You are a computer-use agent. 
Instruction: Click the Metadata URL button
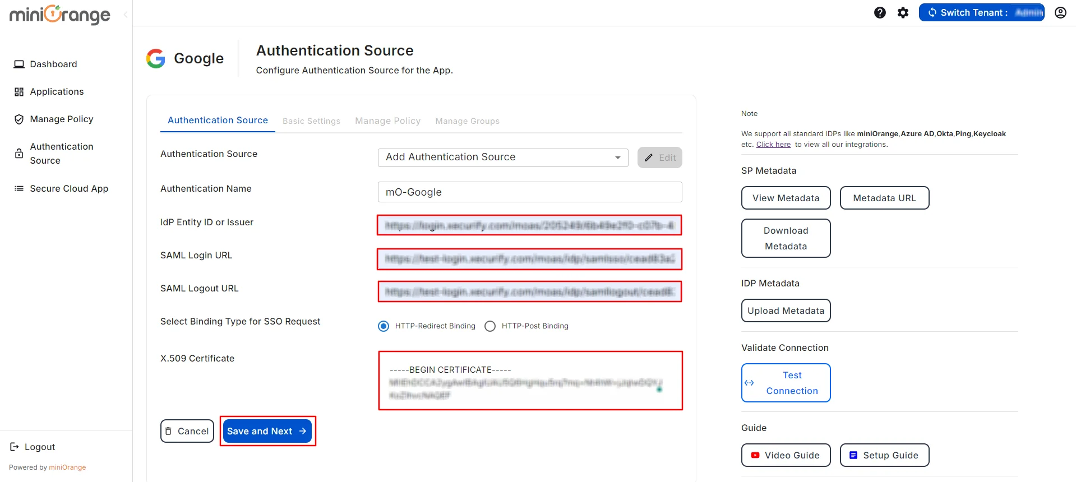tap(884, 198)
